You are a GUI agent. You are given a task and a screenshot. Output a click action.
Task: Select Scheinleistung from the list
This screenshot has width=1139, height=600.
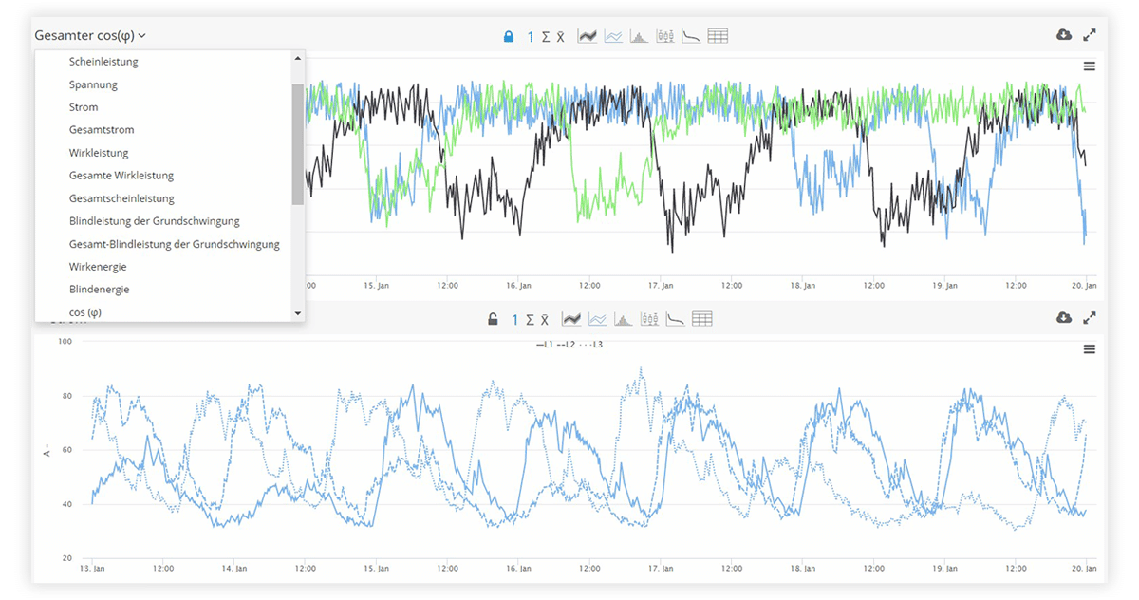(103, 62)
